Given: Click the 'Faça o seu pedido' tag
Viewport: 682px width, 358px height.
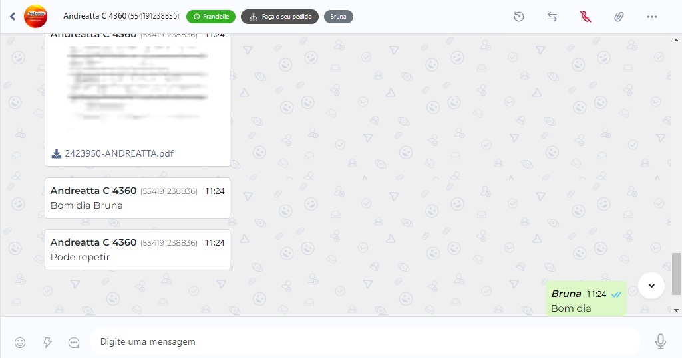Looking at the screenshot, I should (279, 17).
